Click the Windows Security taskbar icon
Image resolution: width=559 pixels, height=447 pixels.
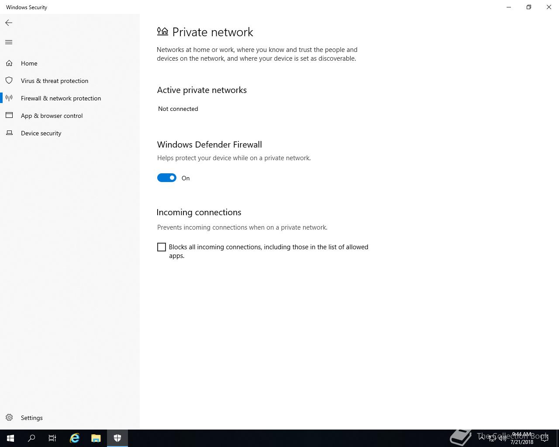[117, 438]
